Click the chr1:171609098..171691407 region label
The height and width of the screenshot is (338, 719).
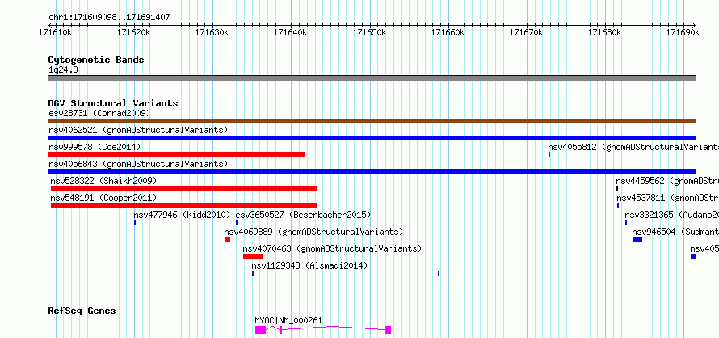click(x=109, y=17)
